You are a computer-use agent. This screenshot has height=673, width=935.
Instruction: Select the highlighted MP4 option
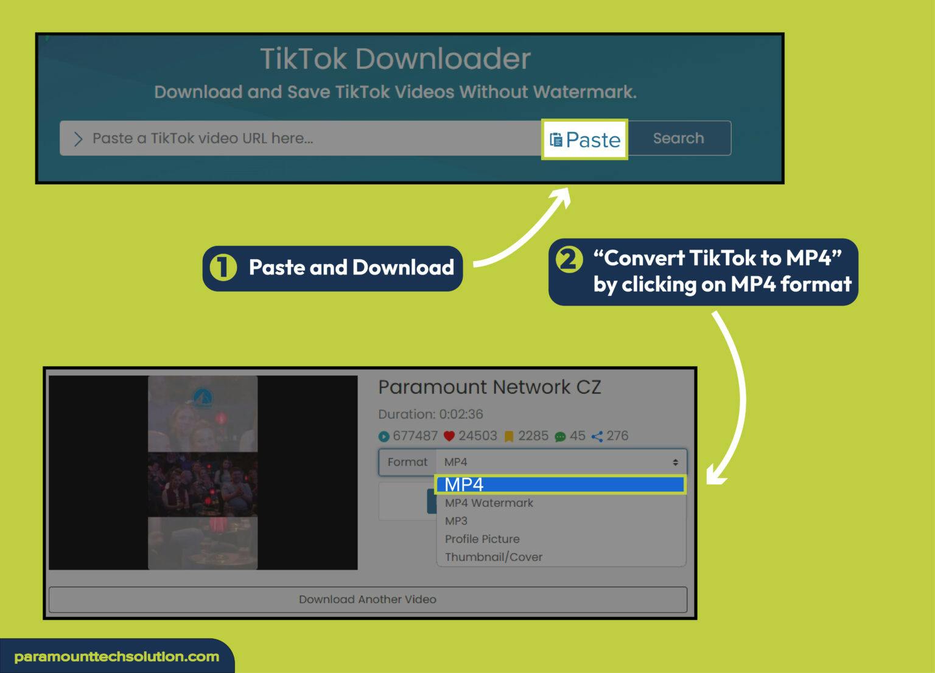[560, 484]
